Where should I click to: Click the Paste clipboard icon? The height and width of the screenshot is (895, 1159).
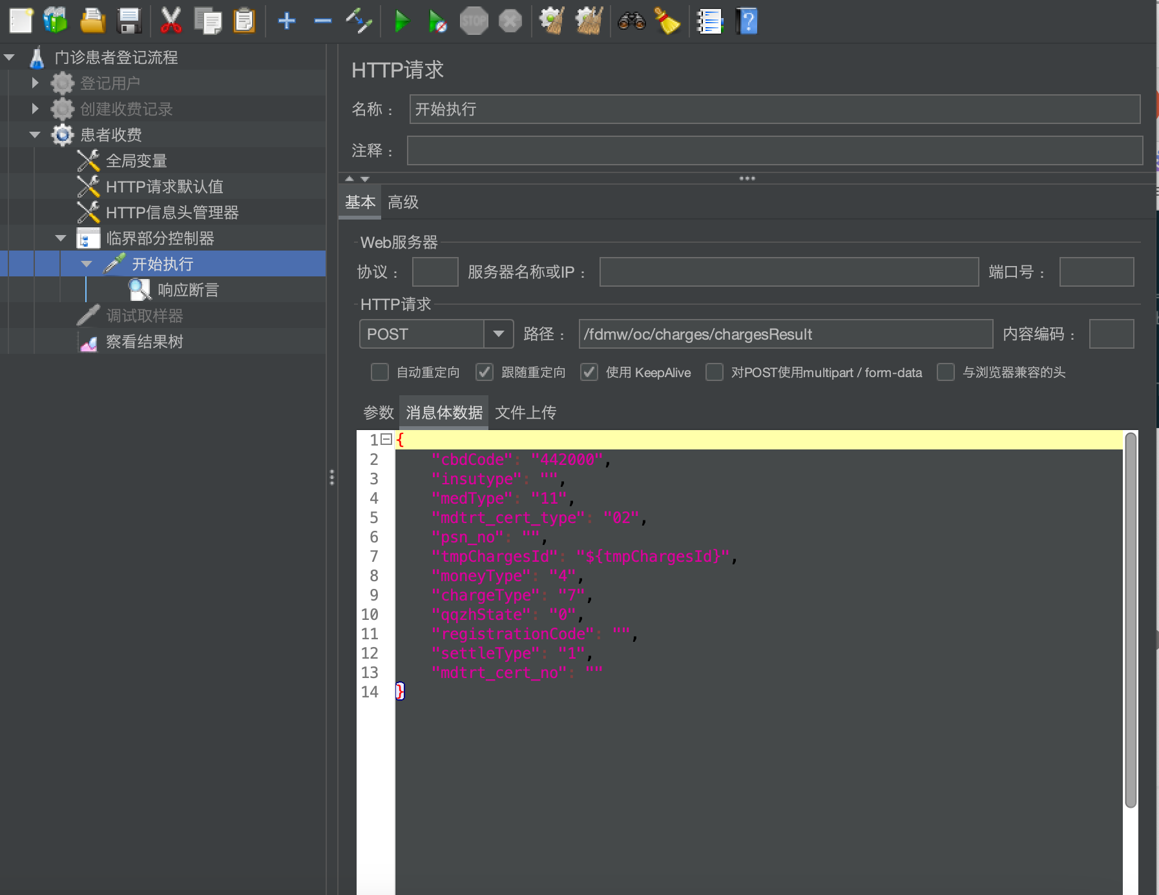[x=244, y=21]
